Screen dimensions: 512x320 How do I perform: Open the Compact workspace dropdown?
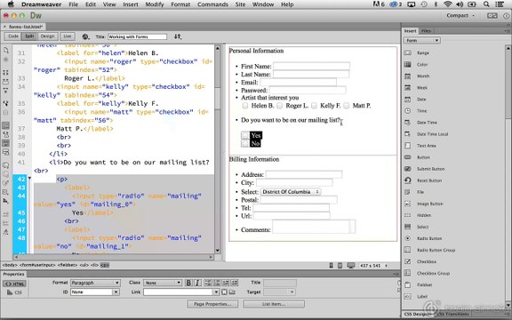tap(460, 15)
